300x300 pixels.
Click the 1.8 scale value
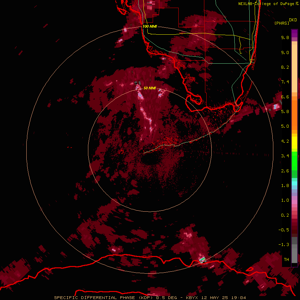285,186
